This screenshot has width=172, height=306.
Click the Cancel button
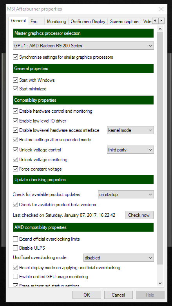click(118, 295)
